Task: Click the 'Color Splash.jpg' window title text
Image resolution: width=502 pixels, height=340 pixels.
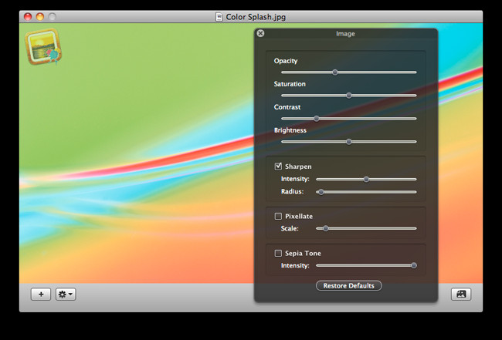Action: (256, 17)
